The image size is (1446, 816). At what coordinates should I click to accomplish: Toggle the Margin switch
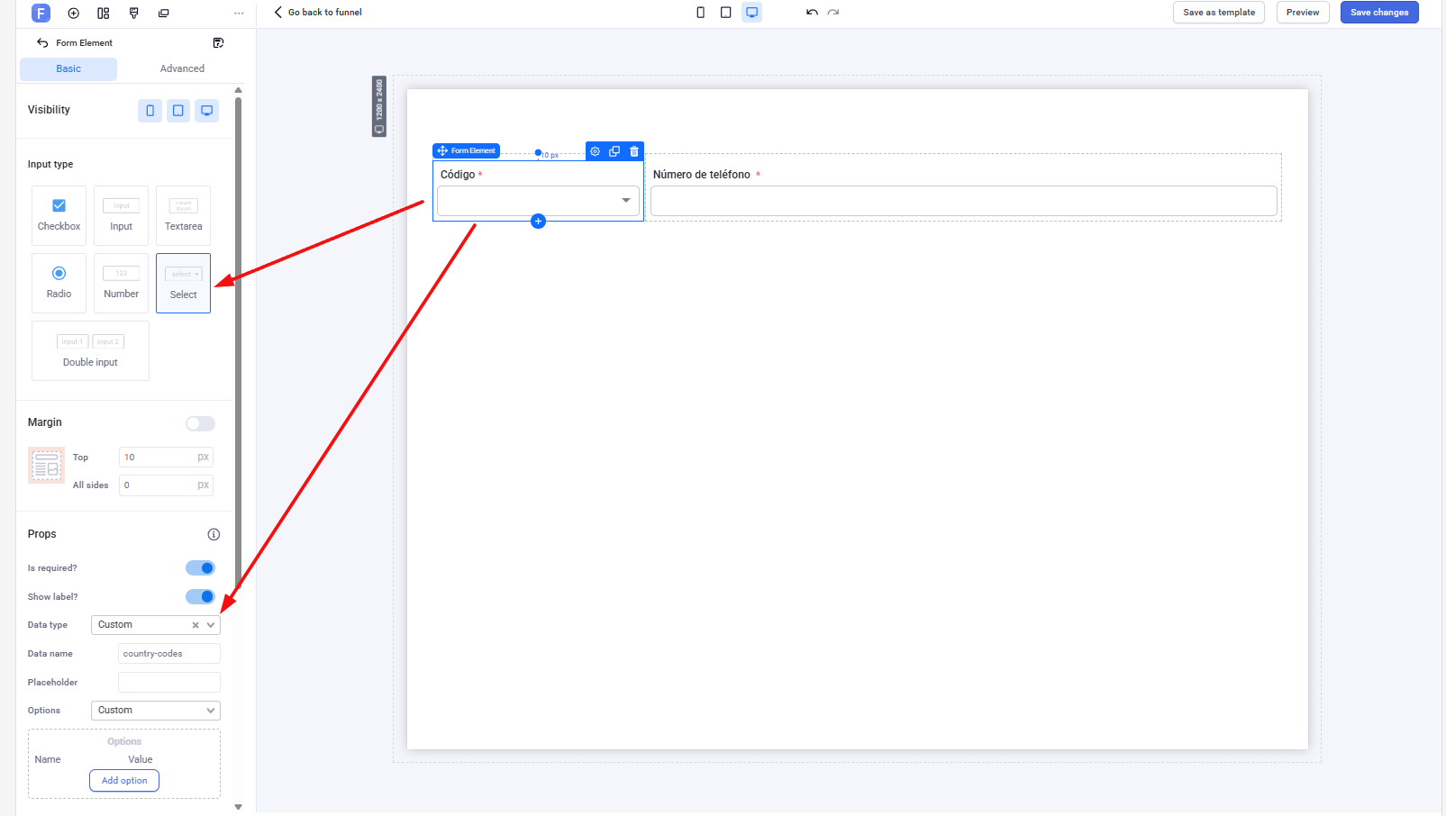(200, 423)
